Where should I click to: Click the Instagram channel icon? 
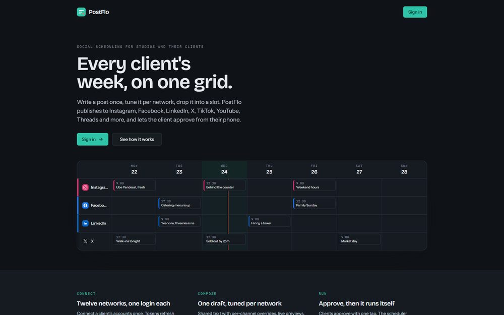coord(85,187)
